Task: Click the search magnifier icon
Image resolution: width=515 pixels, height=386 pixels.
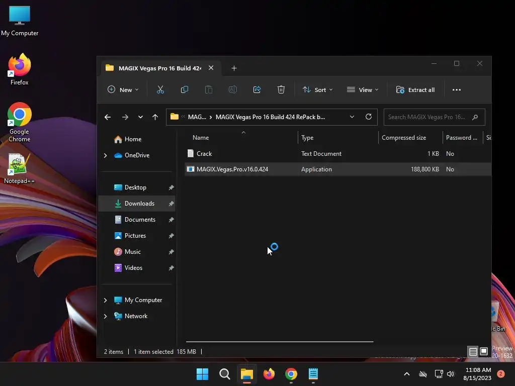Action: pyautogui.click(x=475, y=117)
